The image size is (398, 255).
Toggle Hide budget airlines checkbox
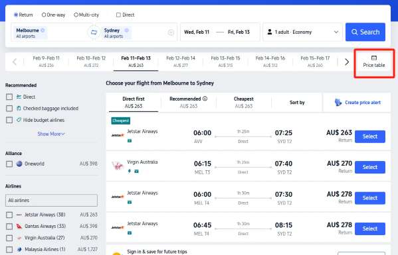9,120
